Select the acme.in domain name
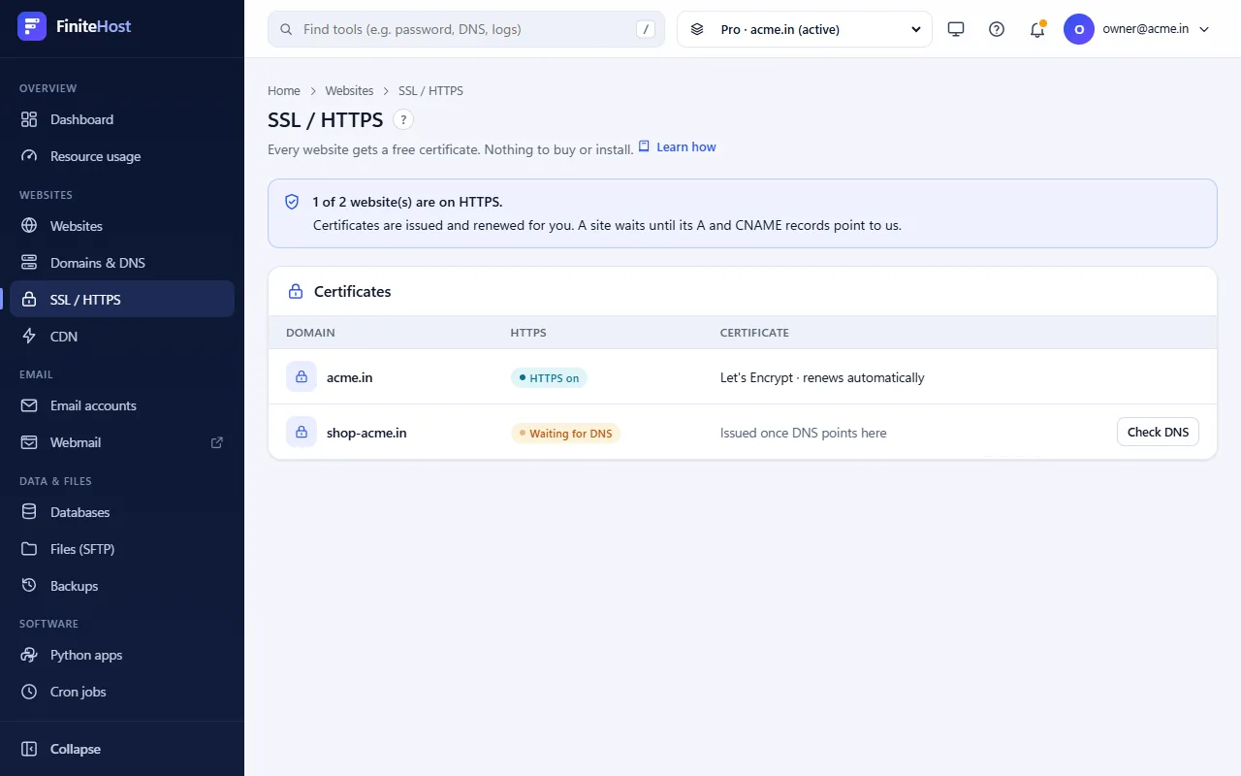This screenshot has width=1241, height=776. point(350,377)
